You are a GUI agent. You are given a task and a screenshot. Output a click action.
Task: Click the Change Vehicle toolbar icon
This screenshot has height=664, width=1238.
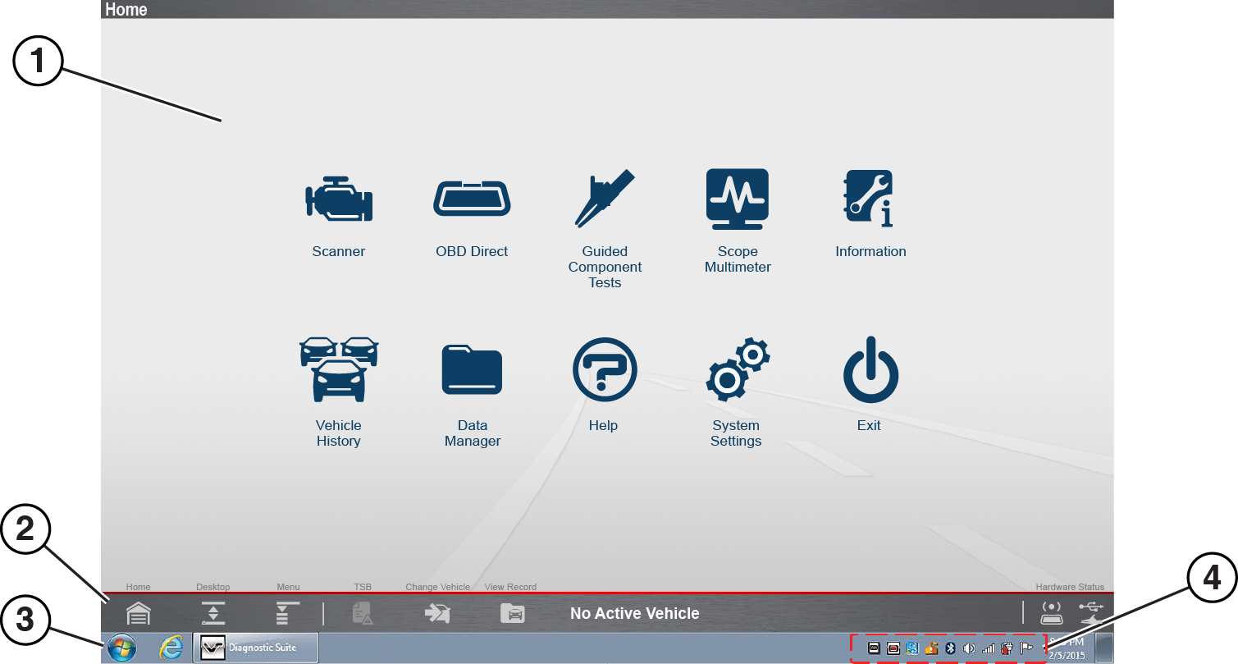[437, 613]
